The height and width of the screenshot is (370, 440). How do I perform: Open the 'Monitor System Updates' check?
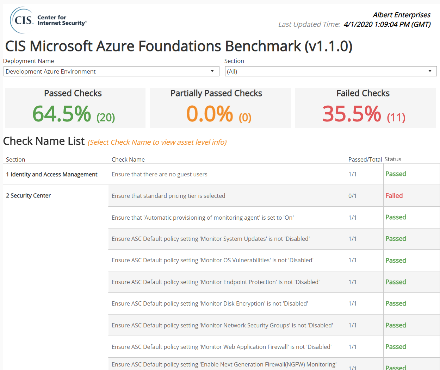pyautogui.click(x=211, y=239)
